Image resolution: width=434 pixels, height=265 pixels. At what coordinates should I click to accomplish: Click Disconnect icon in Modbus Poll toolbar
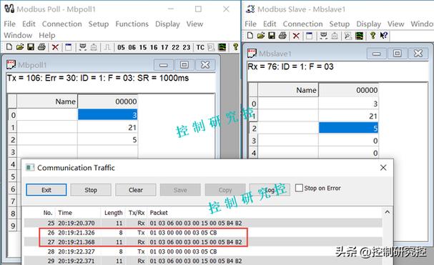pyautogui.click(x=94, y=47)
